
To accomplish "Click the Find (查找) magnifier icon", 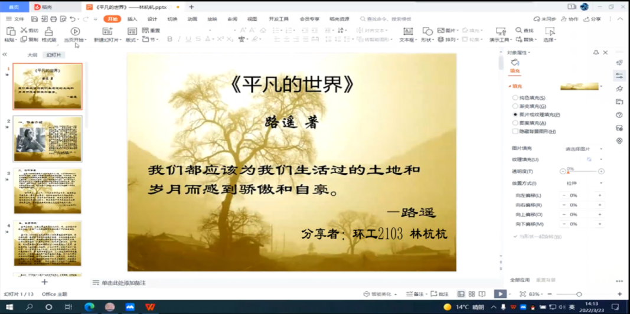I will click(519, 30).
